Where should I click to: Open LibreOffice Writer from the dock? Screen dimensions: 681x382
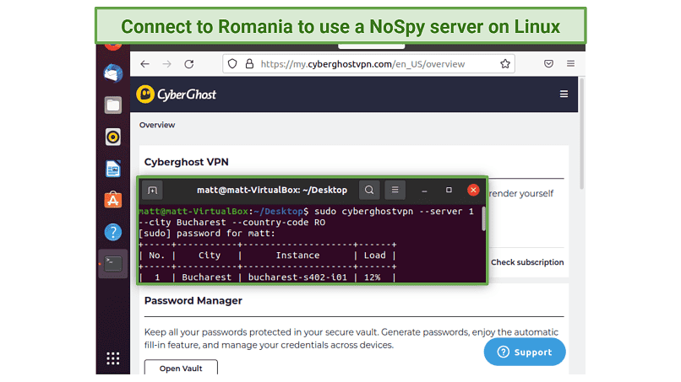tap(113, 169)
